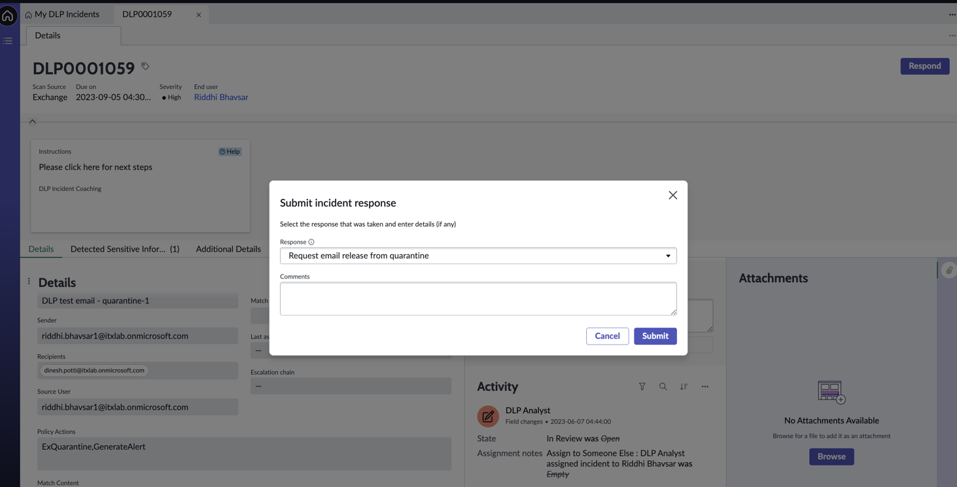Open the ellipsis menu in the Details bar
The height and width of the screenshot is (487, 957).
[952, 35]
